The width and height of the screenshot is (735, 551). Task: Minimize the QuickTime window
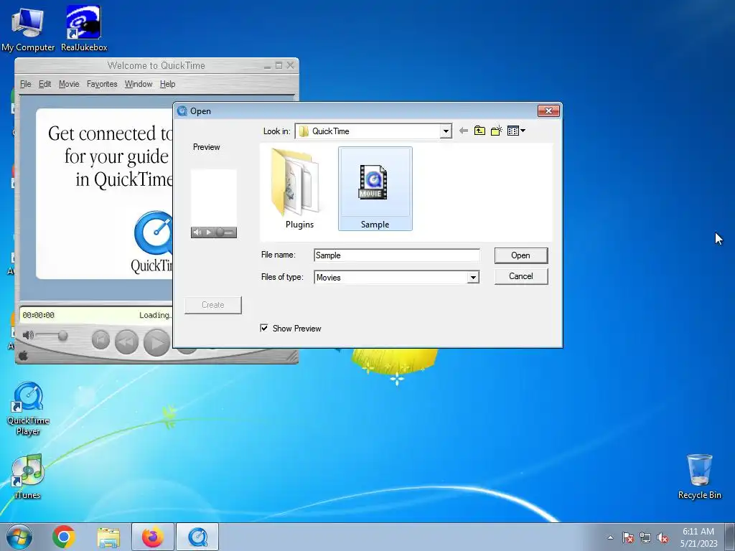267,66
